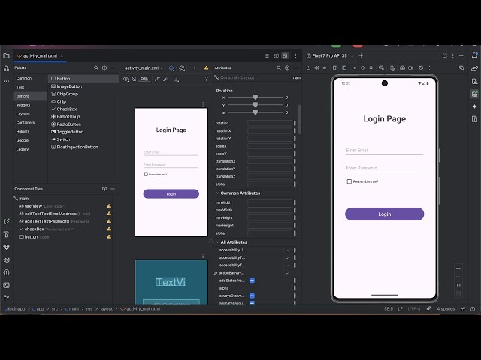This screenshot has width=481, height=360.
Task: Tick Remember me checkbox in design preview
Action: 146,175
